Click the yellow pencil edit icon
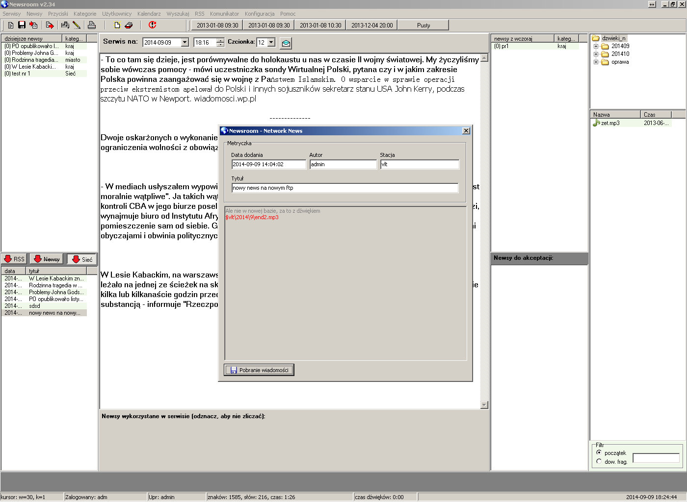Screen dimensions: 687x502 (76, 25)
